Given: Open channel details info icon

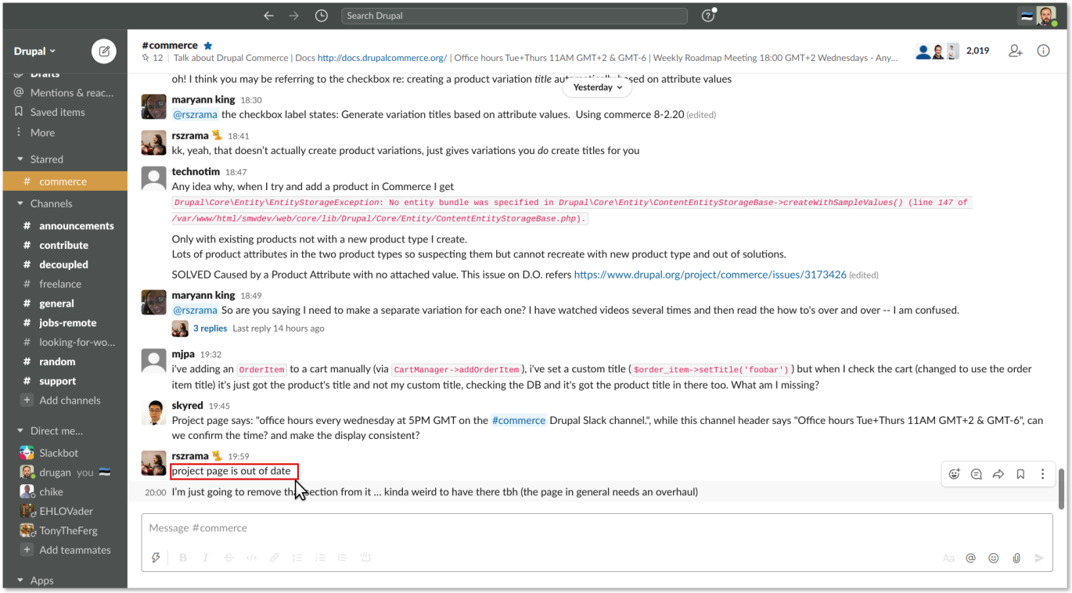Looking at the screenshot, I should click(x=1043, y=51).
